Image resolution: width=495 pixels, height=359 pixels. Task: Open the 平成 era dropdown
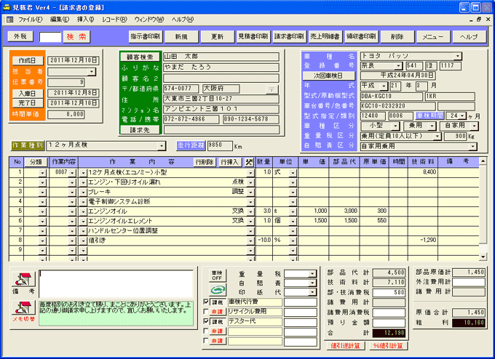[x=384, y=86]
